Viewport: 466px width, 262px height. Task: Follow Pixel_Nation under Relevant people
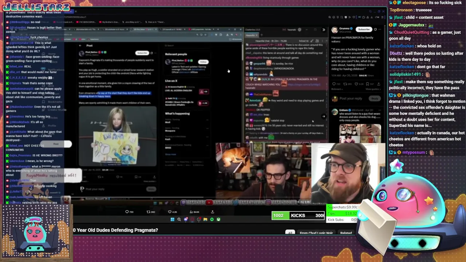(203, 62)
